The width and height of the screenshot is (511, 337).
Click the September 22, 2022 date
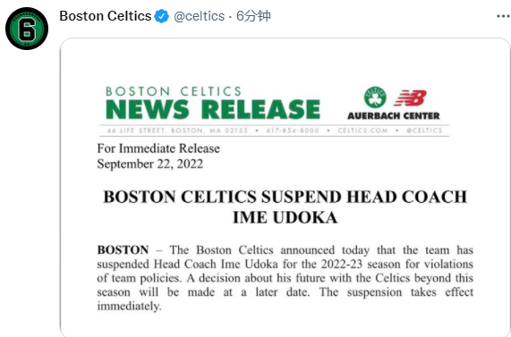coord(150,164)
